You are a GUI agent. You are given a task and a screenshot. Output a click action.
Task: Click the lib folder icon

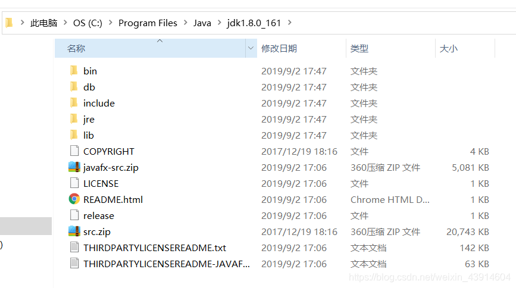pos(74,135)
